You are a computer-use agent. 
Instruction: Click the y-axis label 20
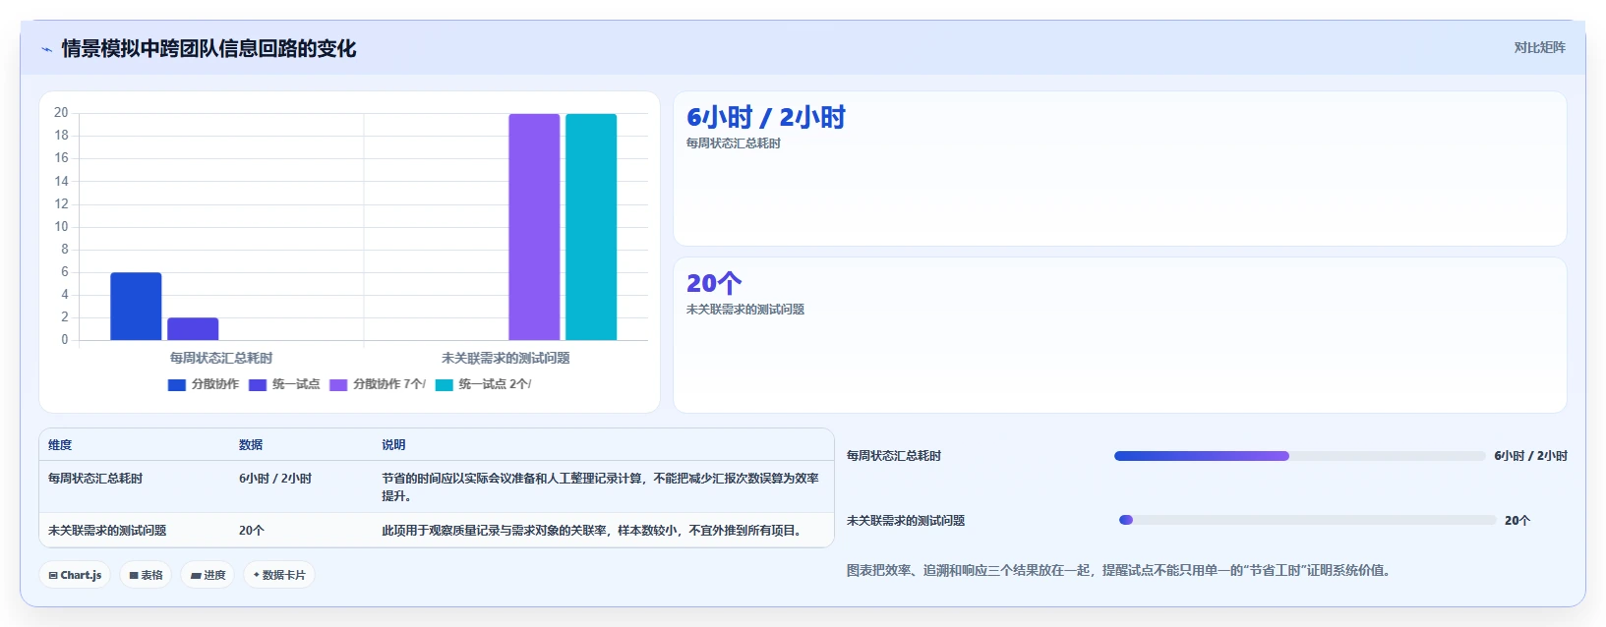(x=61, y=113)
